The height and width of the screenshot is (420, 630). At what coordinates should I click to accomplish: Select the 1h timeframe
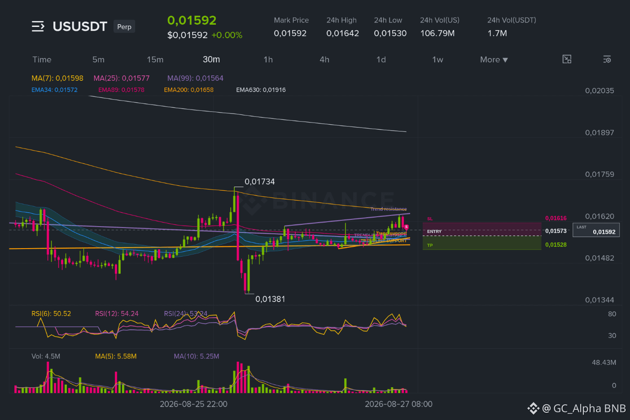(x=268, y=60)
